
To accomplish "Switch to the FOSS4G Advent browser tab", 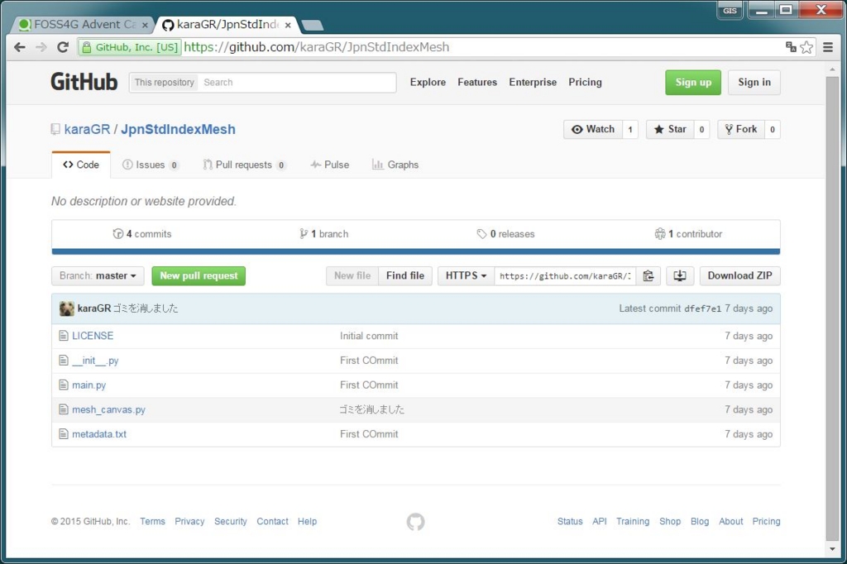I will click(82, 25).
